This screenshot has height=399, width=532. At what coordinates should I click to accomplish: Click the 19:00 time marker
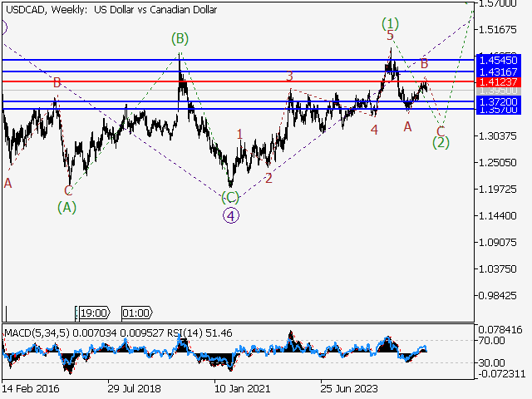pyautogui.click(x=92, y=313)
